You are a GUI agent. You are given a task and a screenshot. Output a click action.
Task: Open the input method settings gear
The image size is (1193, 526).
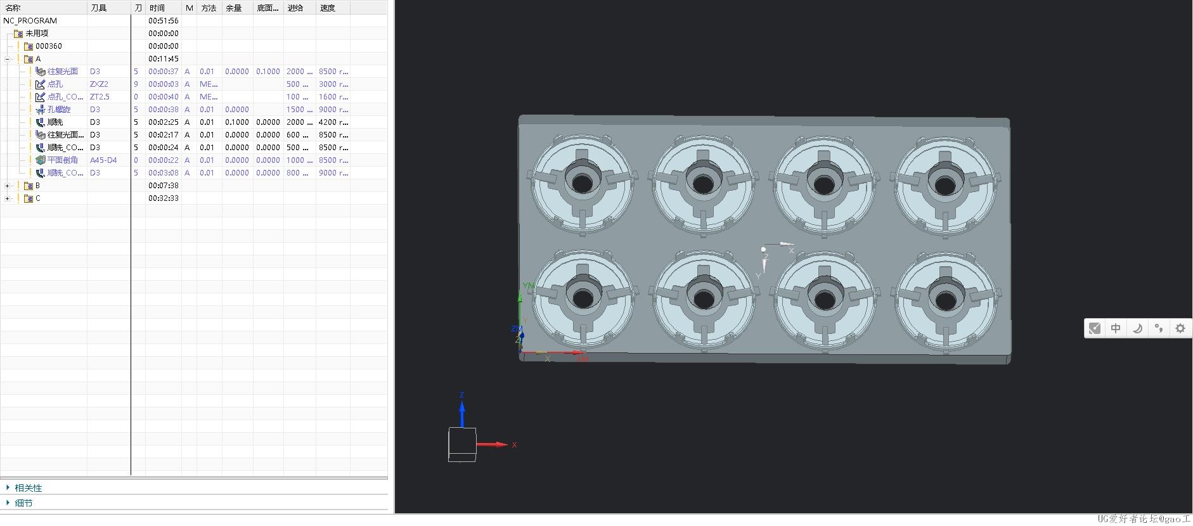pos(1180,328)
